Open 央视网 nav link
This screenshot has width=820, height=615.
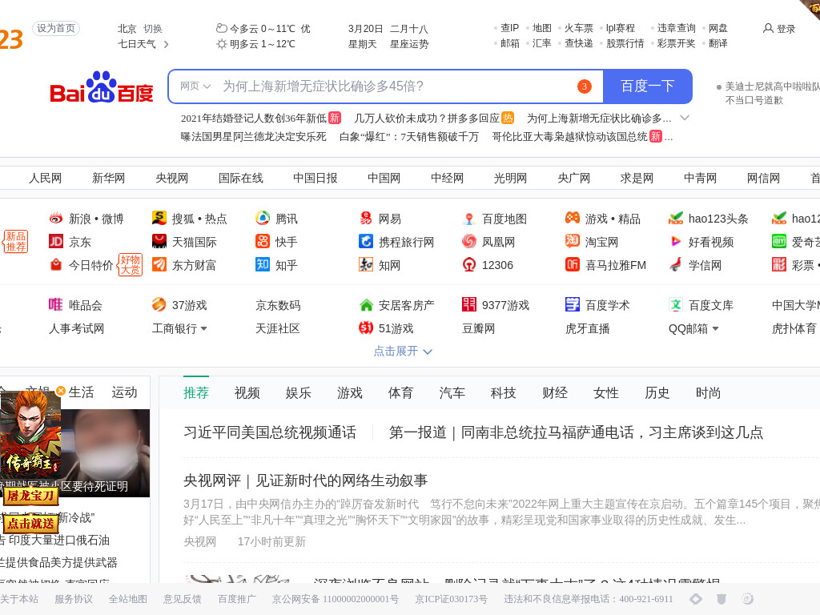[172, 179]
